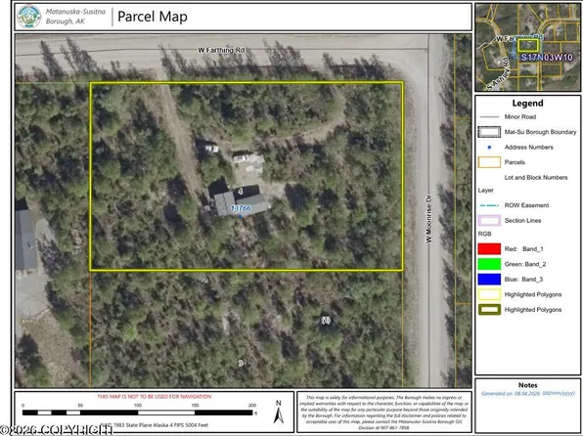The height and width of the screenshot is (436, 583).
Task: Click the Legend heading
Action: click(x=527, y=103)
